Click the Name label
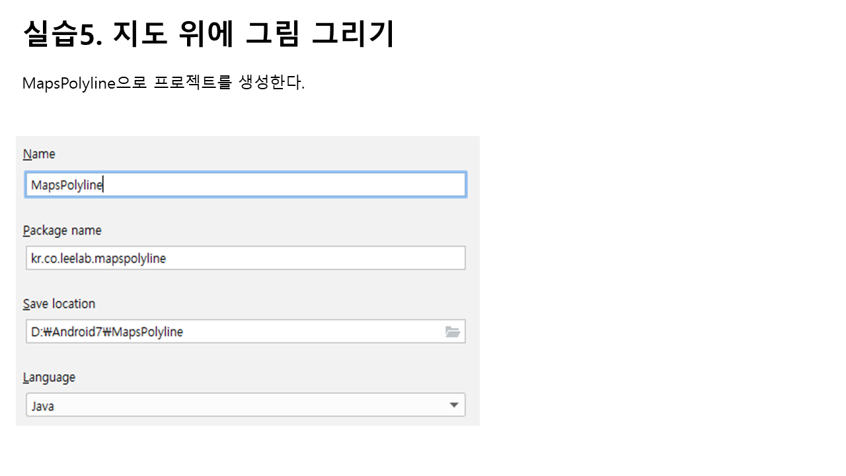The height and width of the screenshot is (476, 846). pyautogui.click(x=39, y=154)
